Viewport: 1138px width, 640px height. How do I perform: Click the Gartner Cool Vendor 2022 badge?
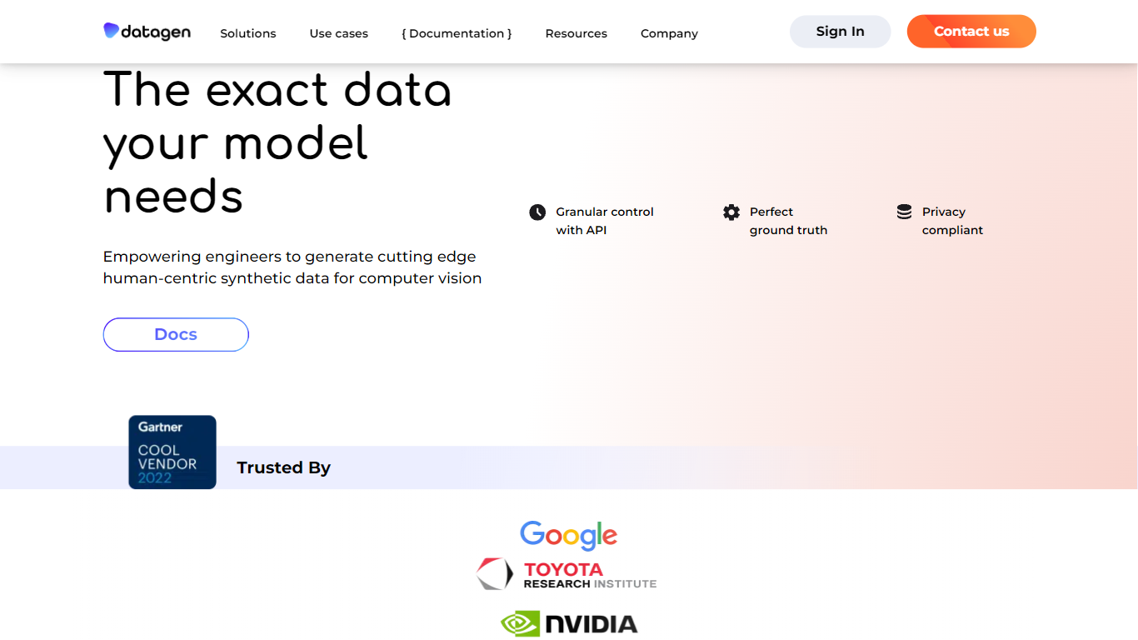172,452
